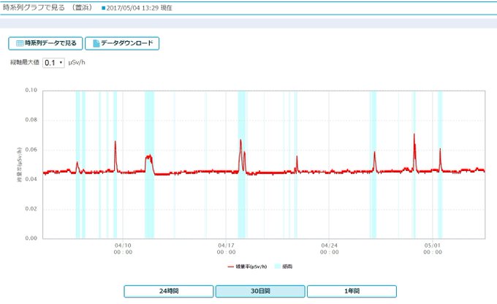Click the document icon in データダウンロード button
The width and height of the screenshot is (497, 304).
[x=96, y=43]
